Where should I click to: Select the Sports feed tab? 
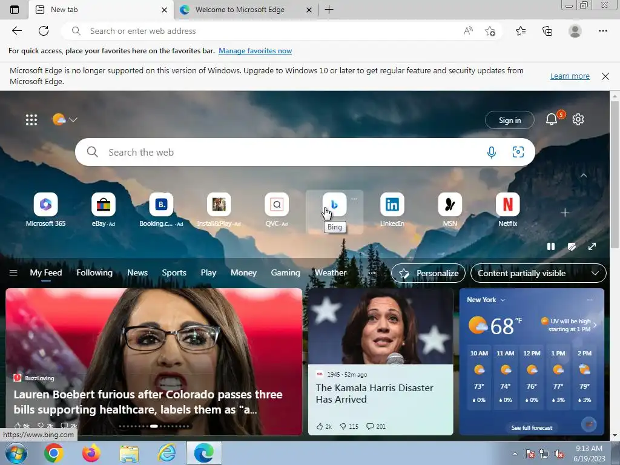click(174, 273)
